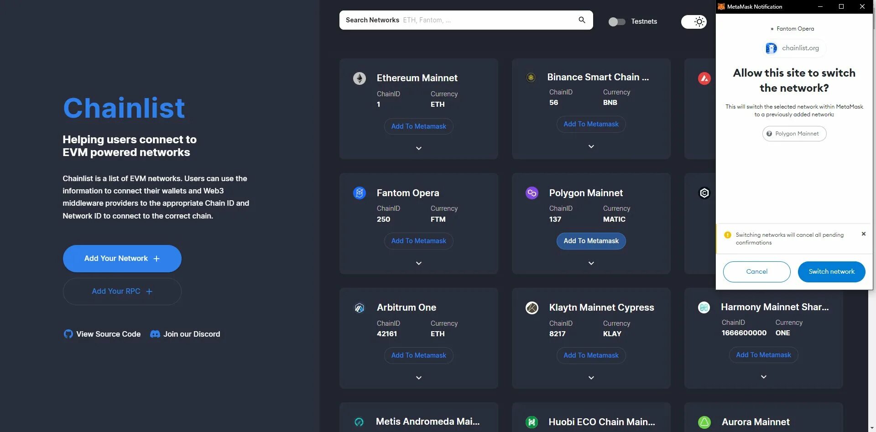Click the plus icon on Add Your RPC
Viewport: 876px width, 432px height.
click(149, 291)
